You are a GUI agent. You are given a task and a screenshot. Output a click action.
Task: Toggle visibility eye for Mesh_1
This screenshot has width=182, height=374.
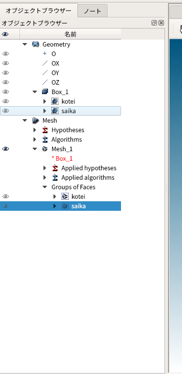pos(5,149)
